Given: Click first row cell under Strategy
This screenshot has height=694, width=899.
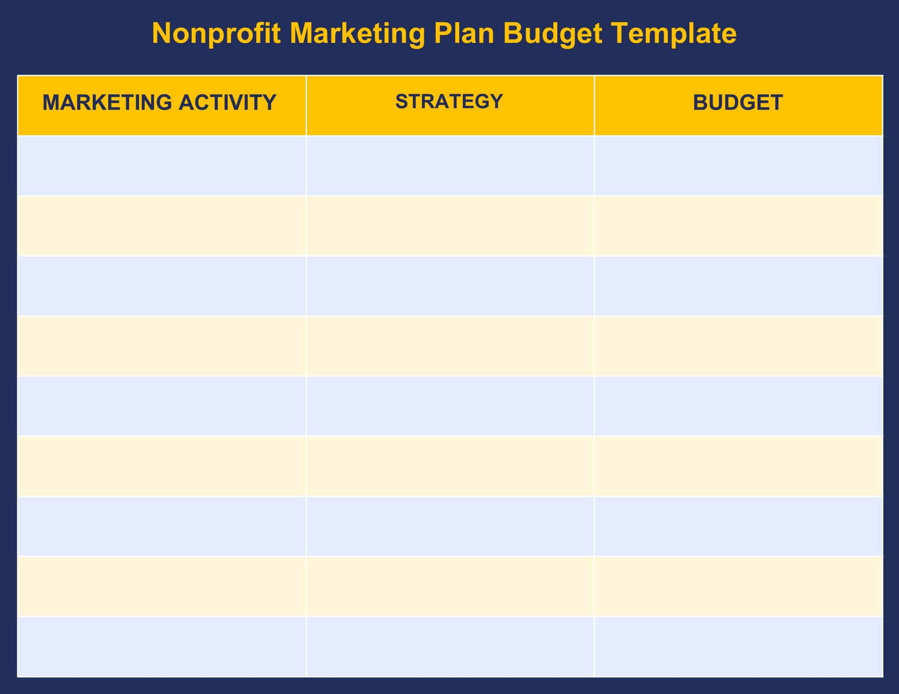Looking at the screenshot, I should tap(450, 166).
